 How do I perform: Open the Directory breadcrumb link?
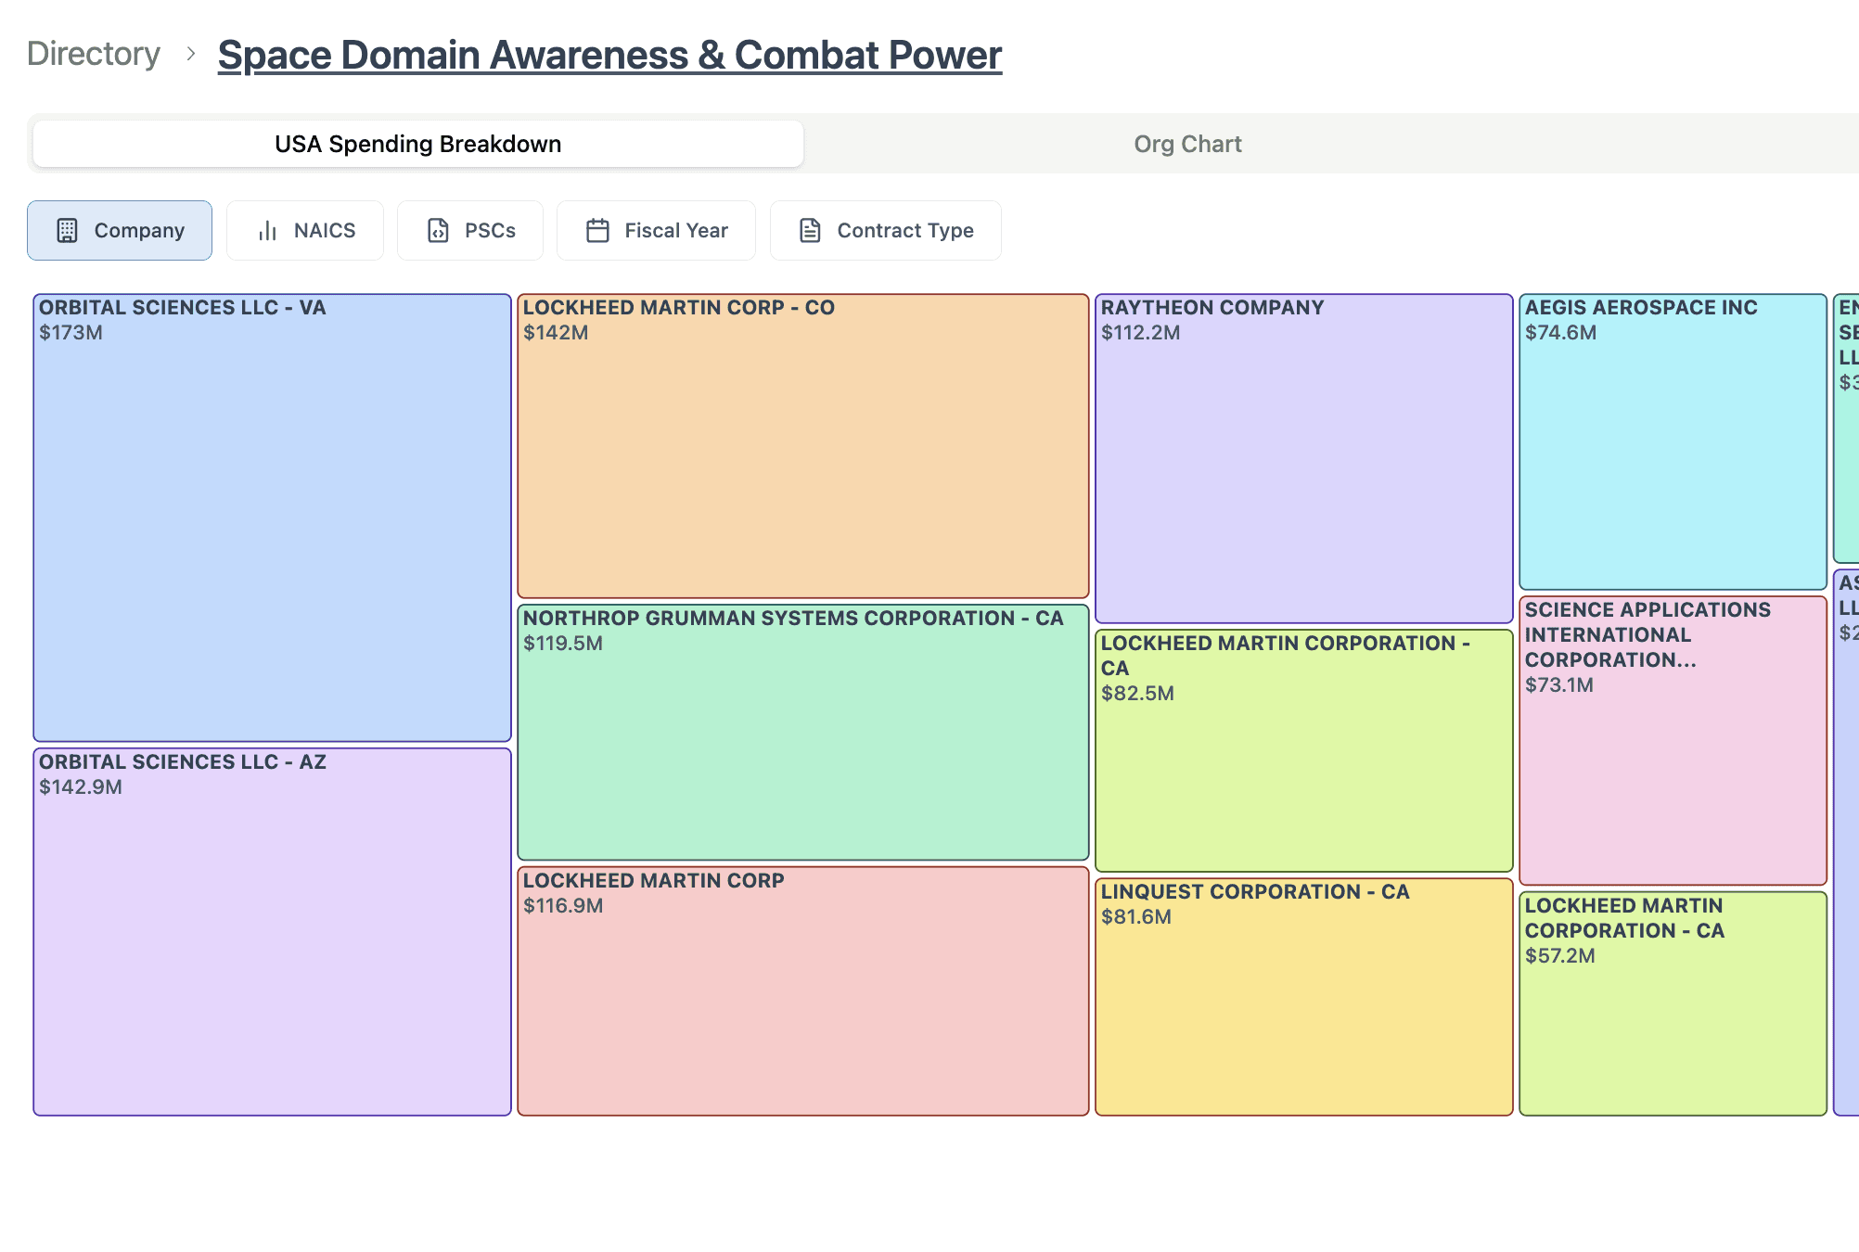pos(94,54)
